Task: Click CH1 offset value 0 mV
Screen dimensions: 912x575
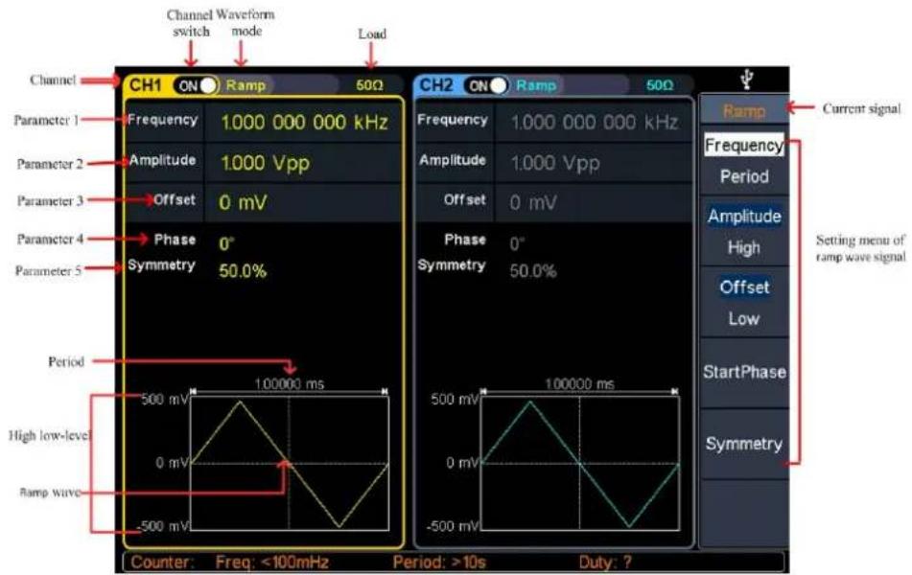Action: [243, 202]
